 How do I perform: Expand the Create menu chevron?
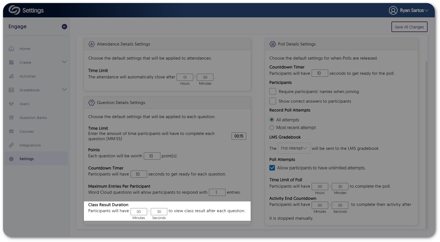pyautogui.click(x=64, y=62)
